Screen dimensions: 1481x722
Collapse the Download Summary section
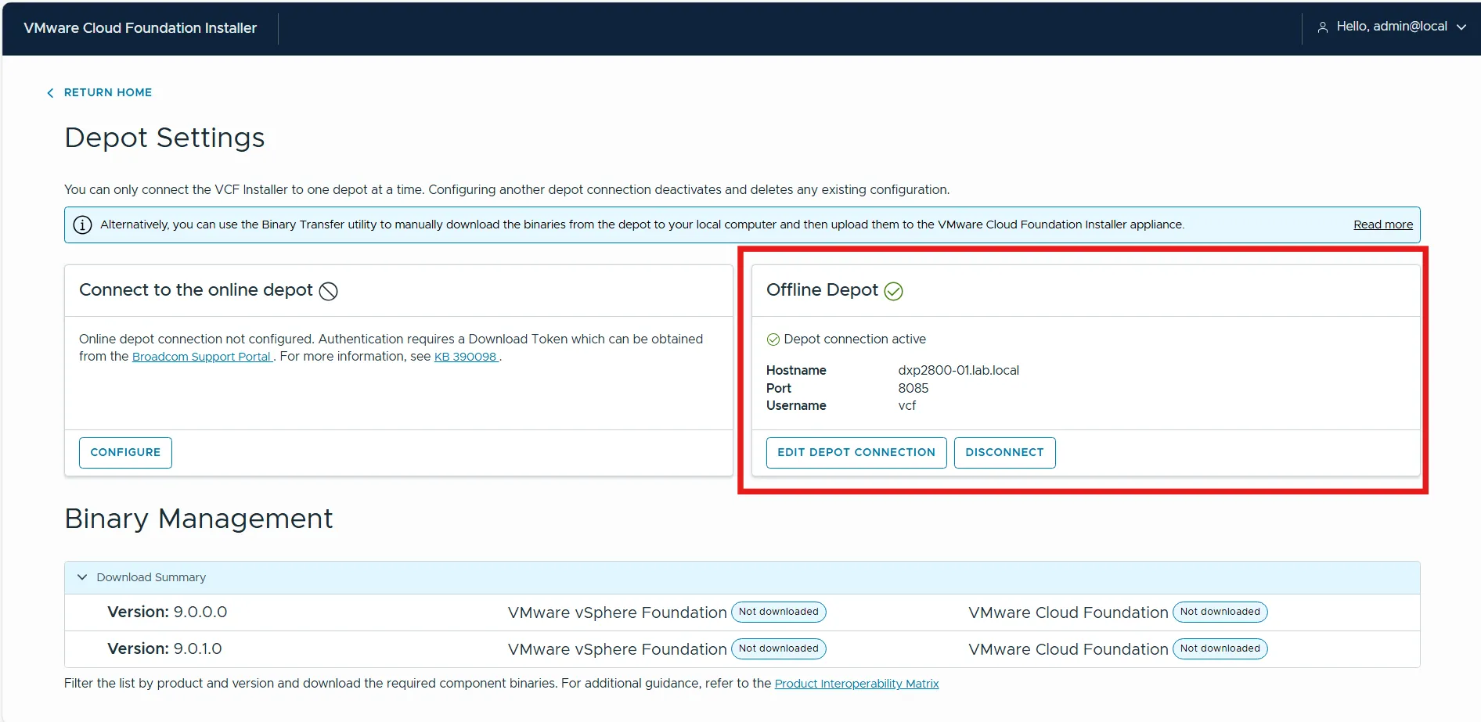pos(82,577)
